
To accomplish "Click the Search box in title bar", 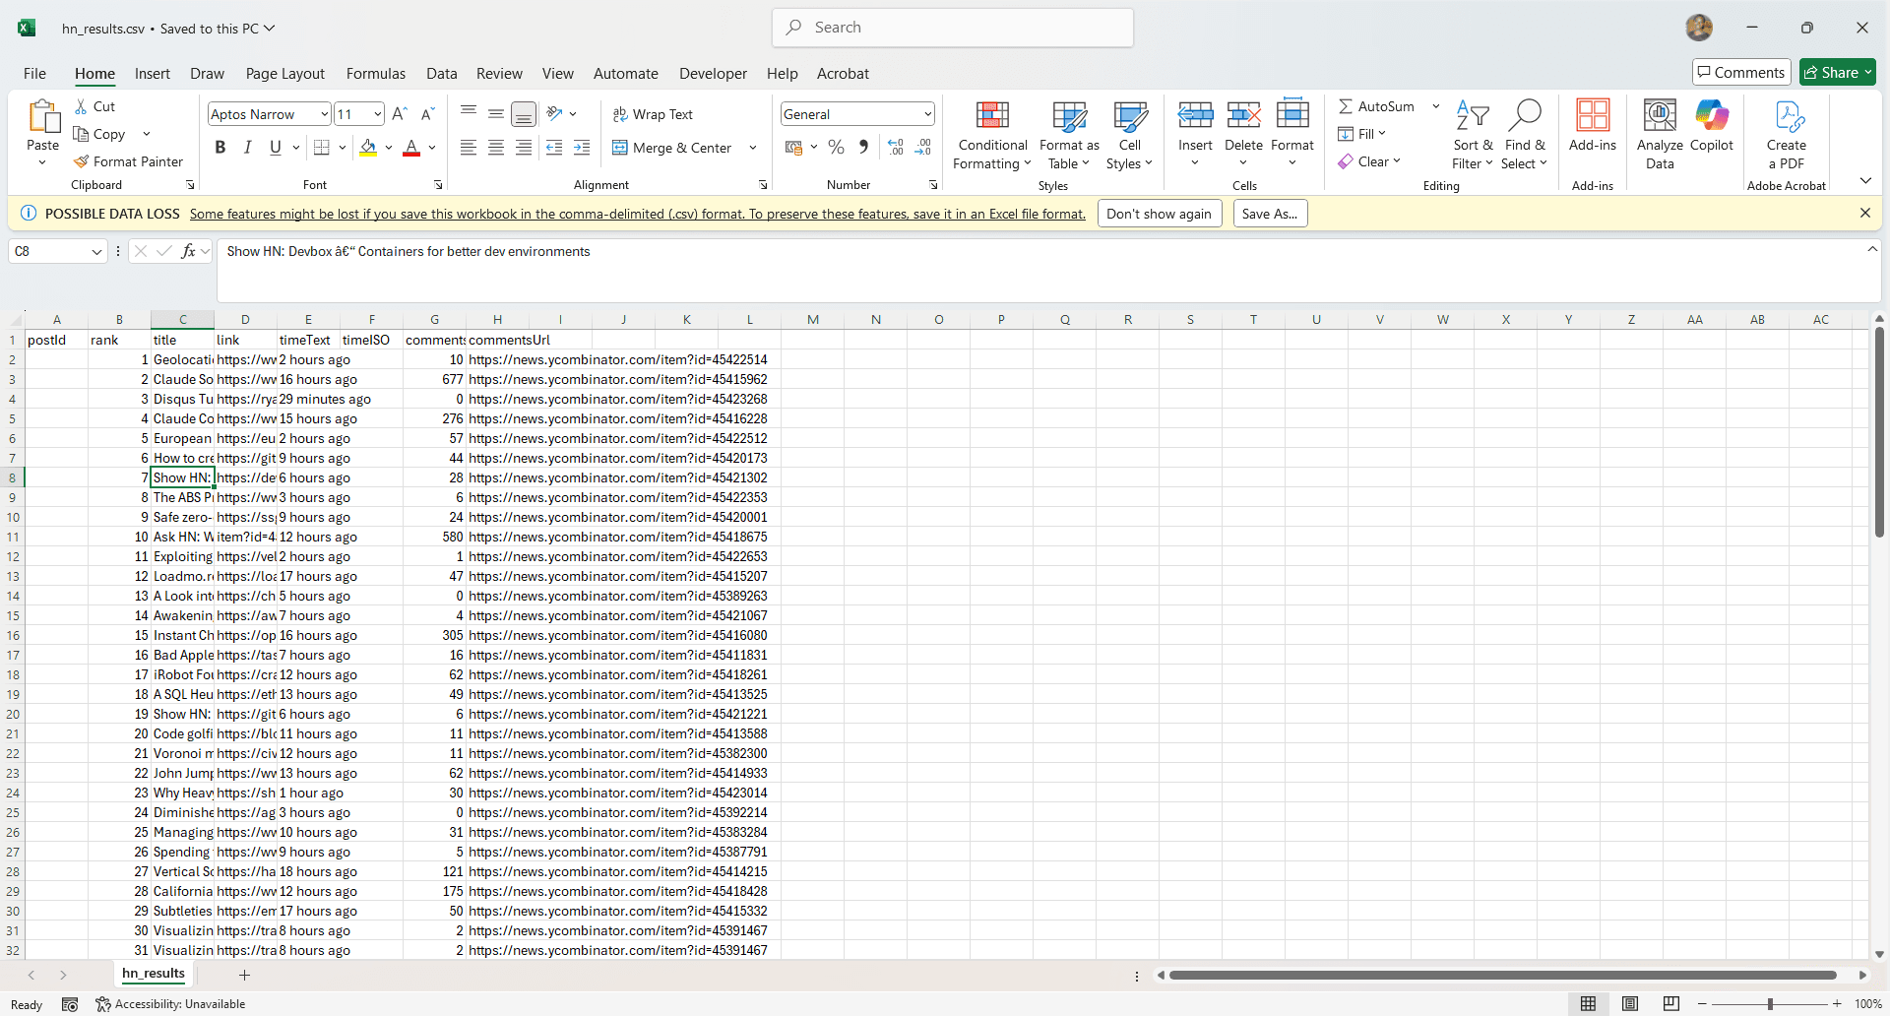I will (x=952, y=28).
